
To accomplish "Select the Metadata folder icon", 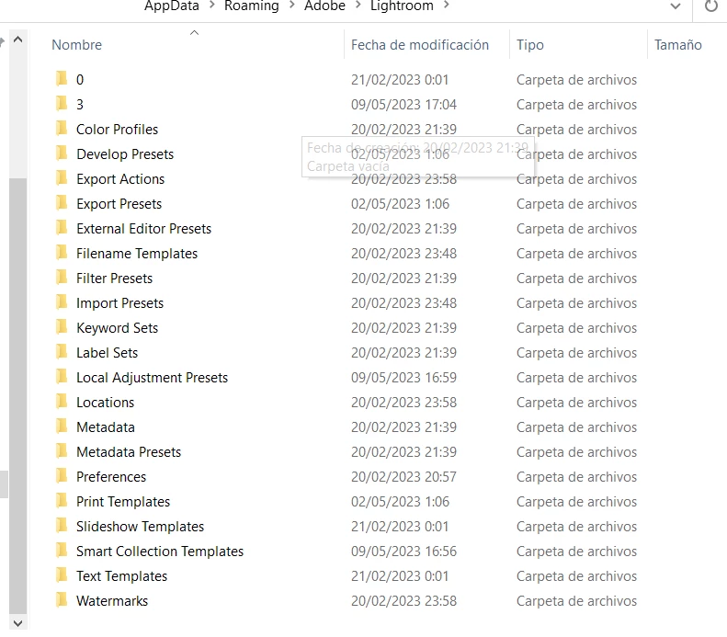I will 62,427.
